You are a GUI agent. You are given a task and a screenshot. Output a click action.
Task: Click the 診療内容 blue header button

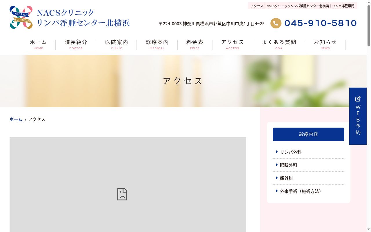pyautogui.click(x=308, y=134)
